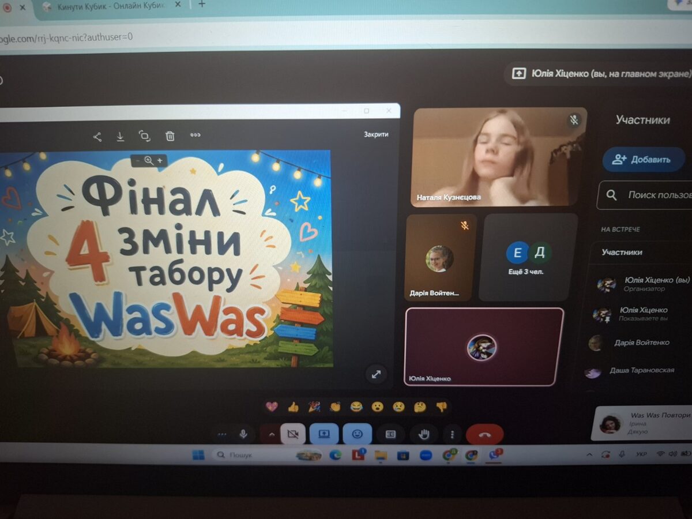Click the Добавить people button
The height and width of the screenshot is (519, 692).
[644, 160]
